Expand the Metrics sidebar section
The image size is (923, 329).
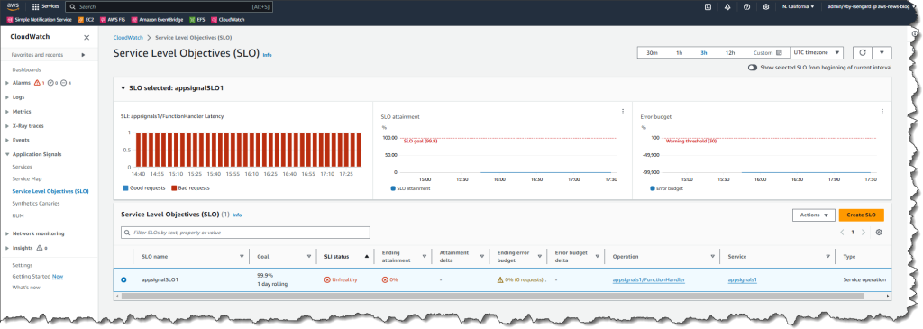click(x=6, y=111)
